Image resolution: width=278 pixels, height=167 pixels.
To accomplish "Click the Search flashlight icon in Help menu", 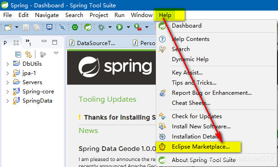I will 162,49.
